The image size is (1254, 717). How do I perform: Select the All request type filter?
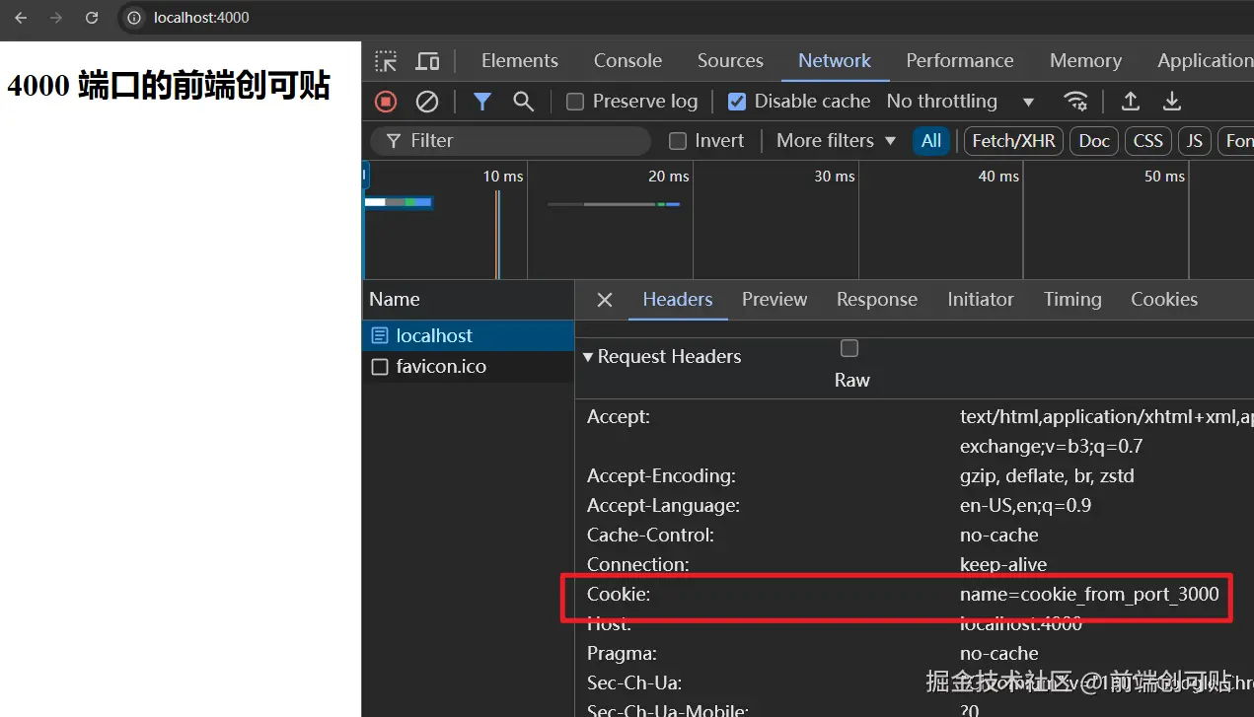tap(931, 141)
